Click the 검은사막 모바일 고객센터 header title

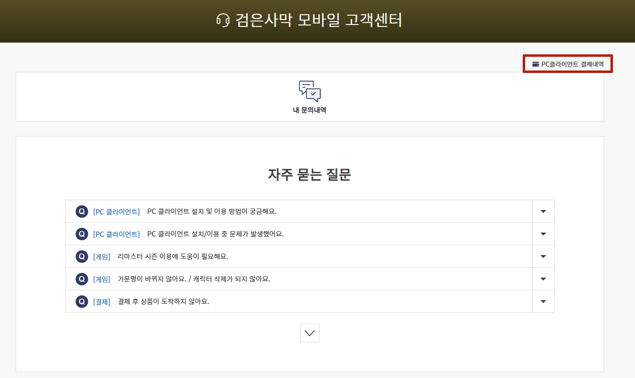pos(319,21)
